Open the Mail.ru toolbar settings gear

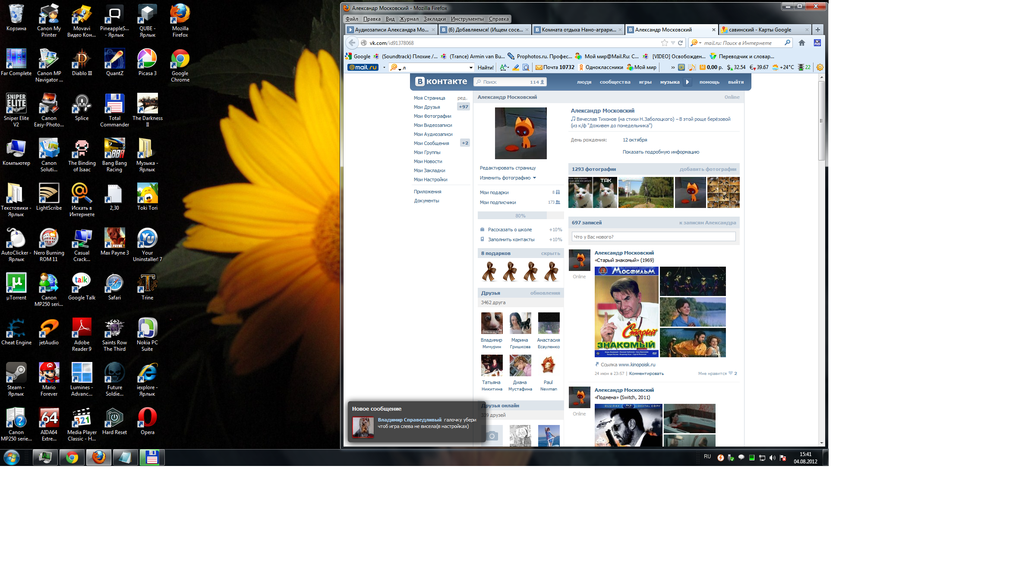[820, 67]
